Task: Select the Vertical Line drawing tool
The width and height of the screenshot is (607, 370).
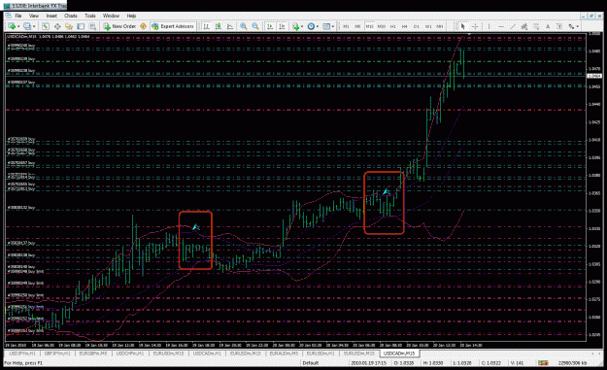Action: point(489,26)
